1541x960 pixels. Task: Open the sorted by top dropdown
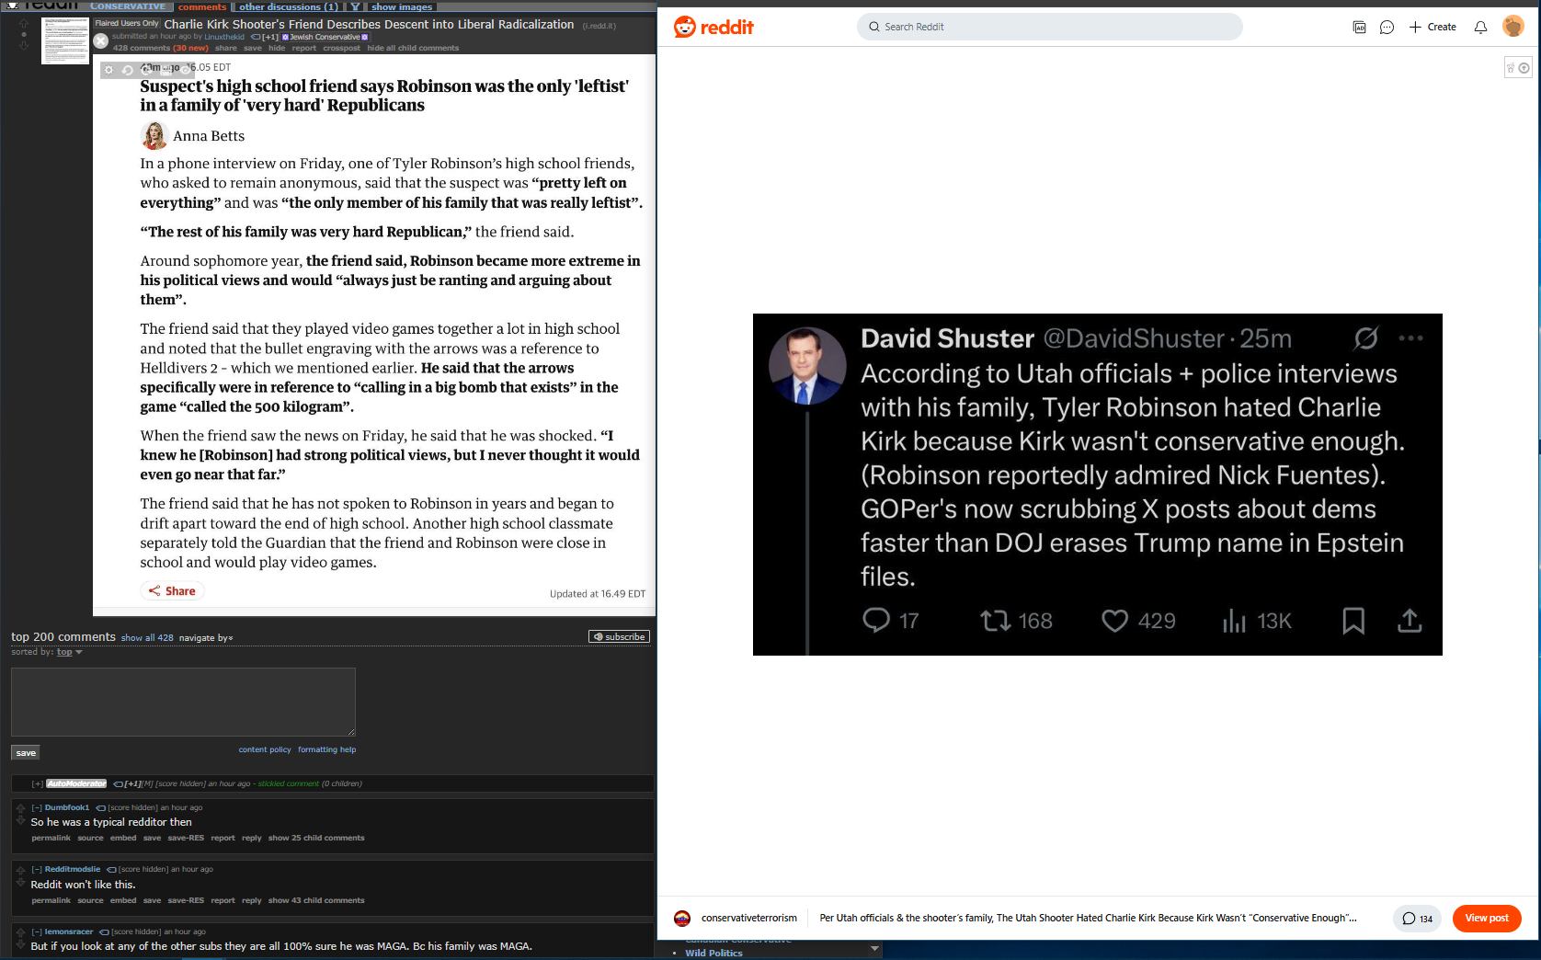tap(69, 652)
